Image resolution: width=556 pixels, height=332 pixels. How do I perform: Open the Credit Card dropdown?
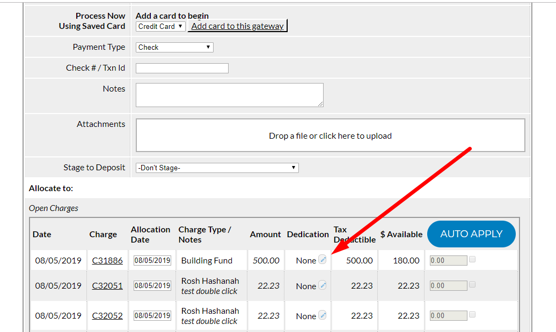tap(160, 26)
